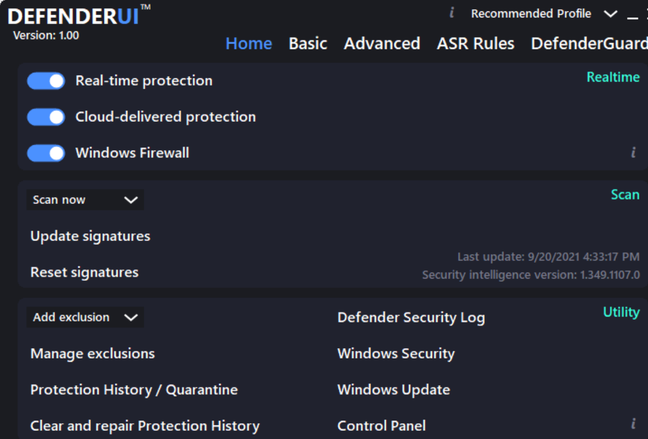Open Protection History / Quarantine
The height and width of the screenshot is (439, 648).
coord(133,389)
